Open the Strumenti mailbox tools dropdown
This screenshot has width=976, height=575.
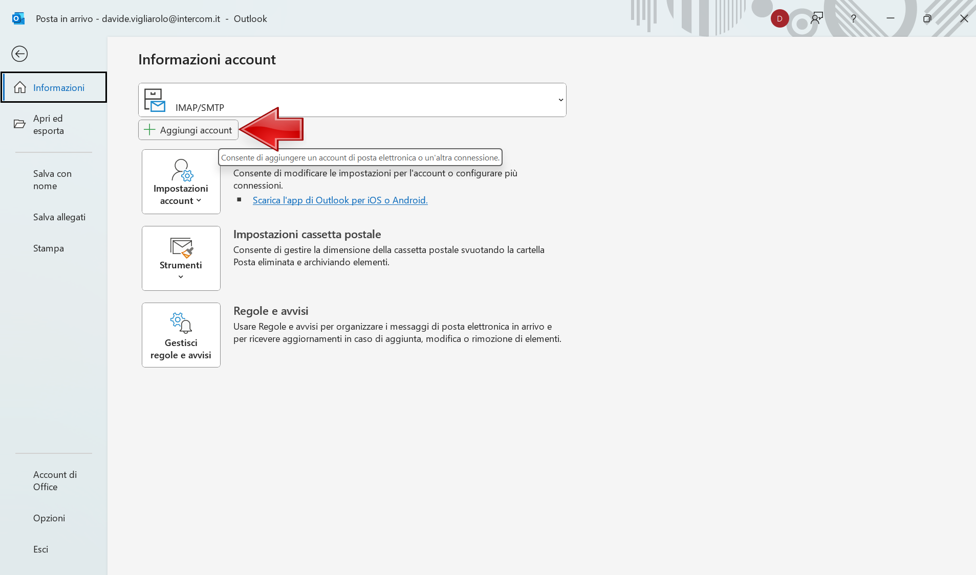[181, 258]
